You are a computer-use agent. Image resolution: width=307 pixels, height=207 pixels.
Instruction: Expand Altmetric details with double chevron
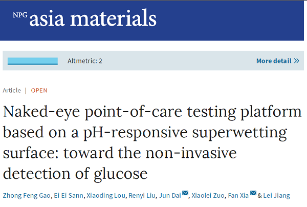pyautogui.click(x=297, y=61)
